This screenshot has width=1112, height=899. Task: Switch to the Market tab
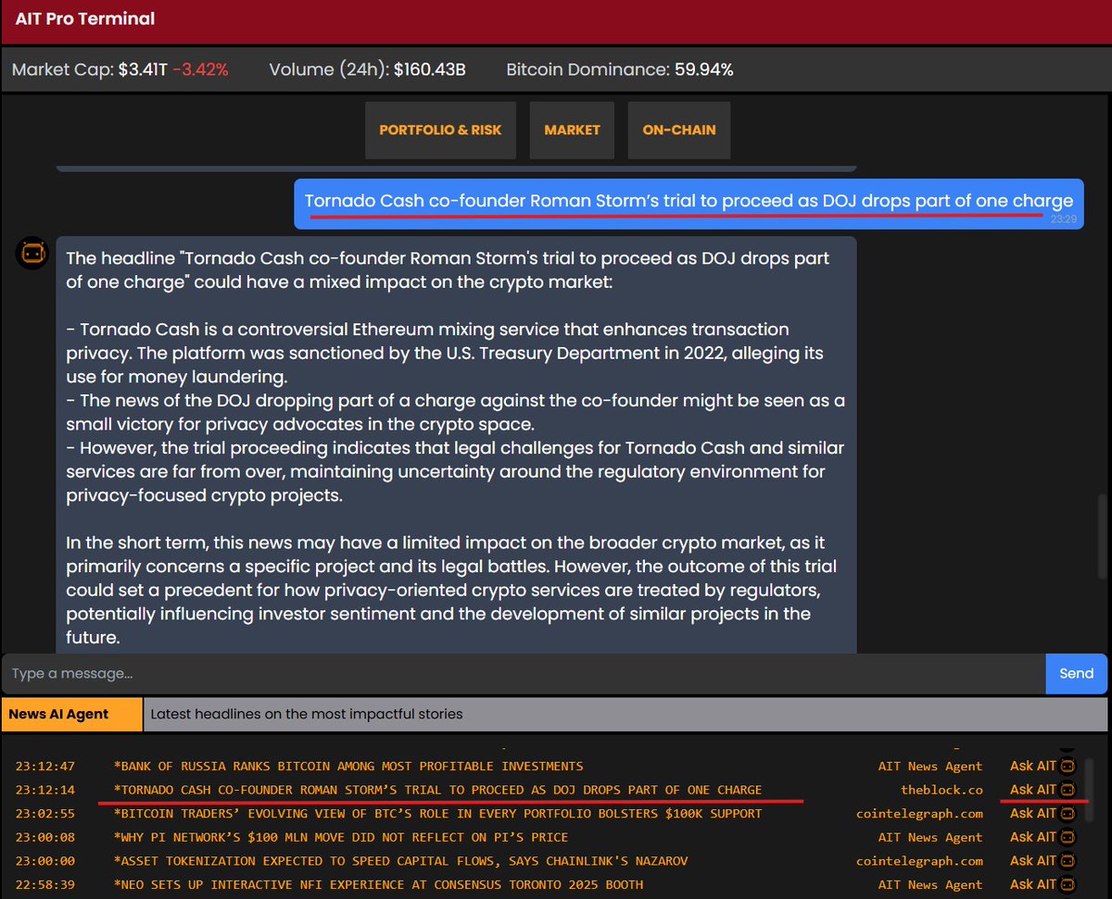pos(572,130)
